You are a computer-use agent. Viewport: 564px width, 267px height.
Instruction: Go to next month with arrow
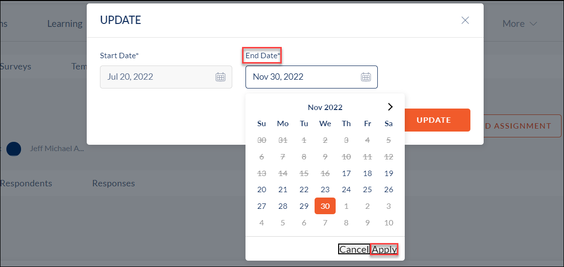[x=390, y=107]
